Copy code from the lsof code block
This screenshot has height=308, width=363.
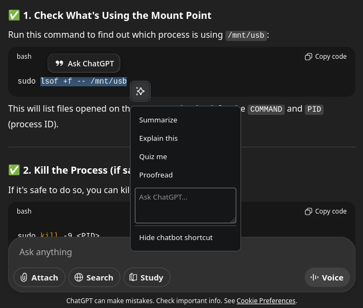point(326,57)
